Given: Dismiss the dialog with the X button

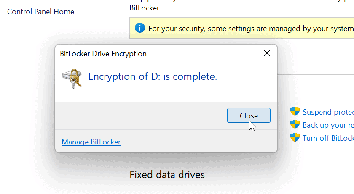Looking at the screenshot, I should pyautogui.click(x=267, y=53).
